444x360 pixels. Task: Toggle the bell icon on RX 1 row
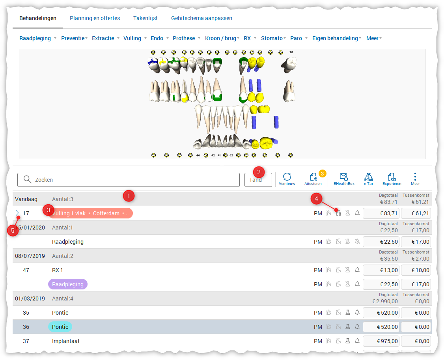pyautogui.click(x=357, y=270)
